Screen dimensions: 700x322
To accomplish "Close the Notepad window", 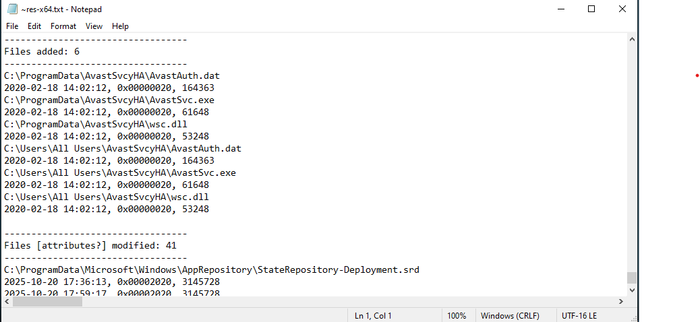I will (622, 9).
